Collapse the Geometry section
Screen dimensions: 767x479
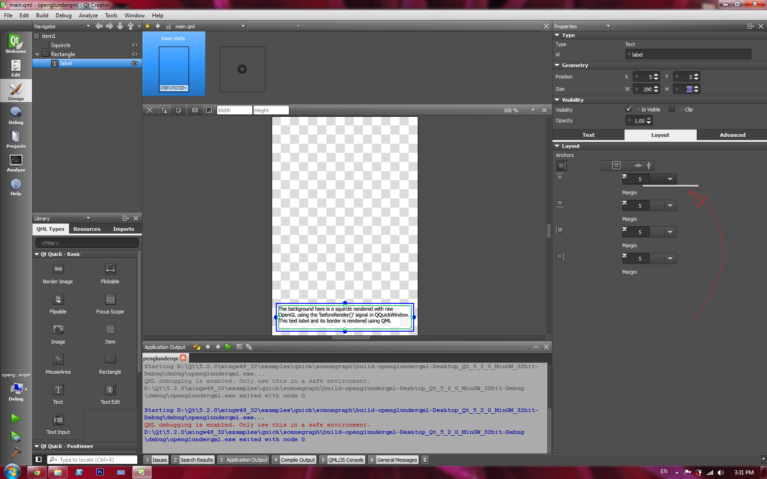pos(557,65)
